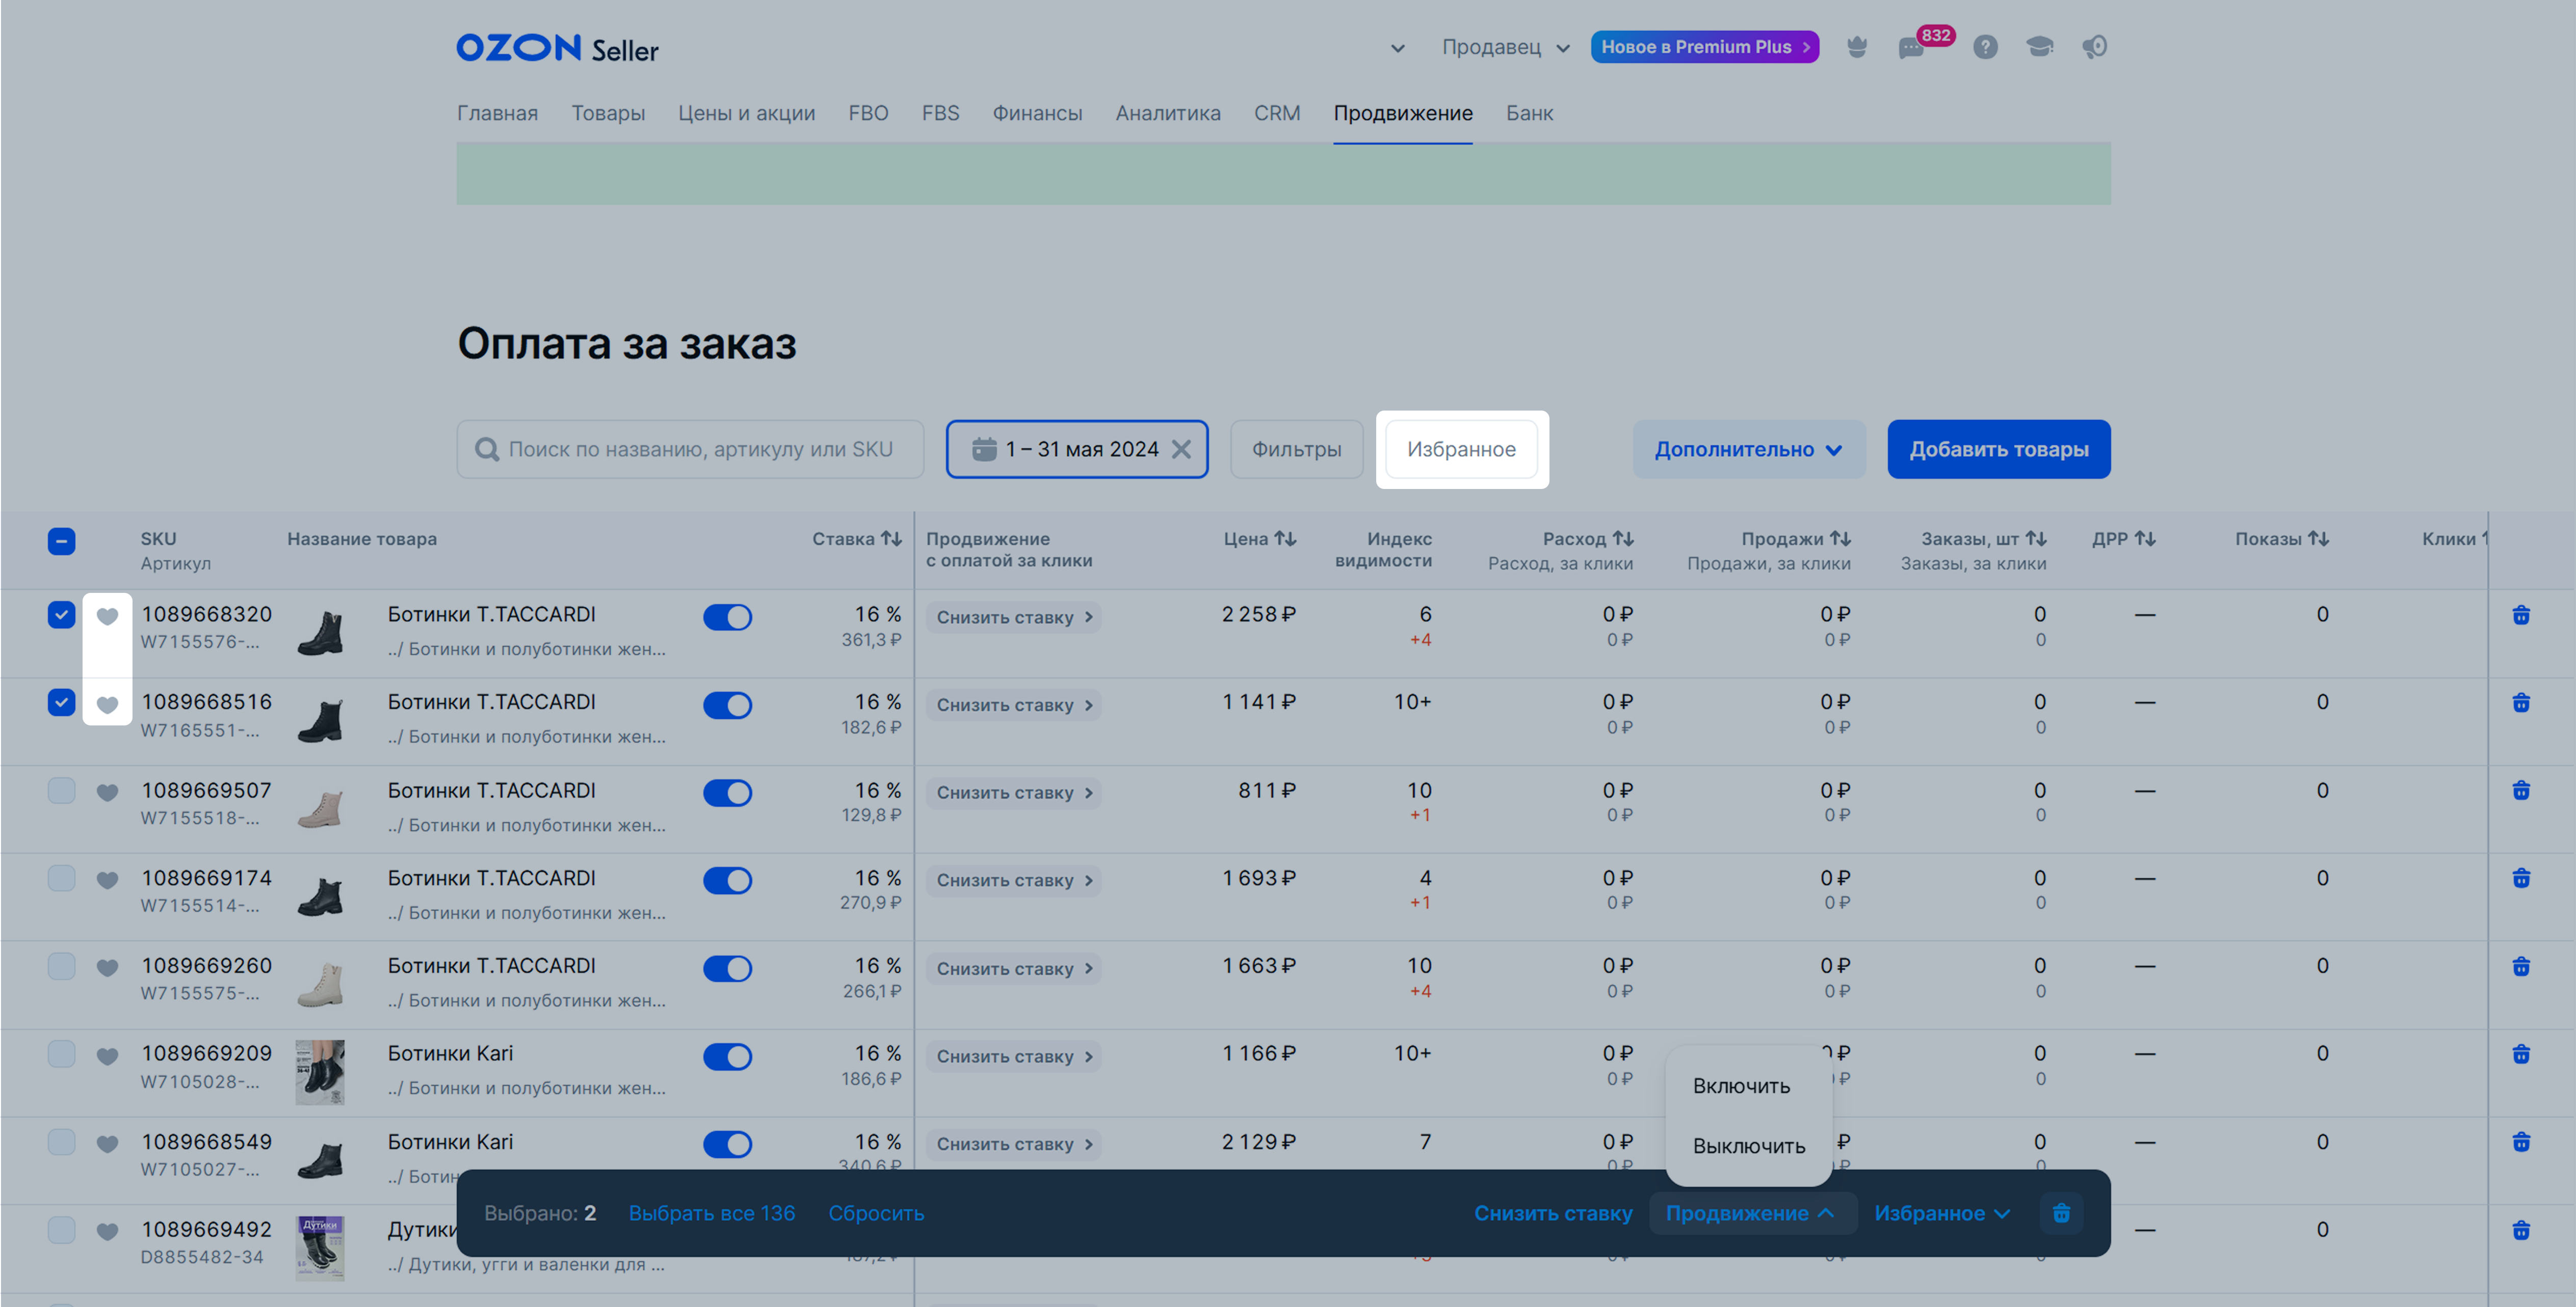Expand Избранное dropdown in bottom bar
Viewport: 2576px width, 1307px height.
pyautogui.click(x=1941, y=1213)
